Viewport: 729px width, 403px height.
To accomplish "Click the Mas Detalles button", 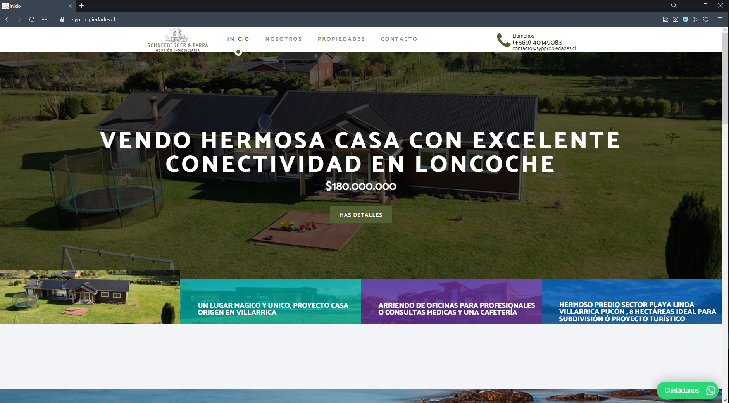I will (x=361, y=215).
